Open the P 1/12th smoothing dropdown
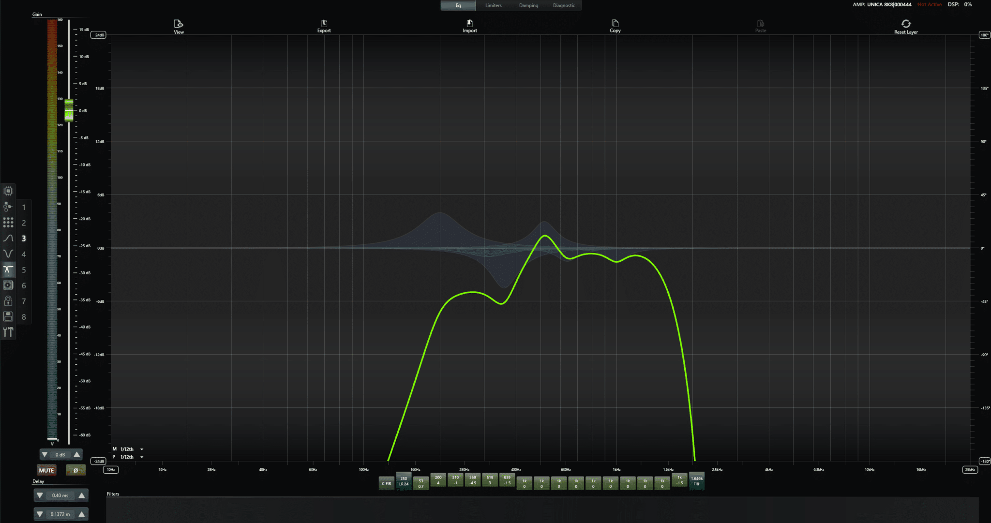Viewport: 991px width, 523px height. (x=142, y=457)
